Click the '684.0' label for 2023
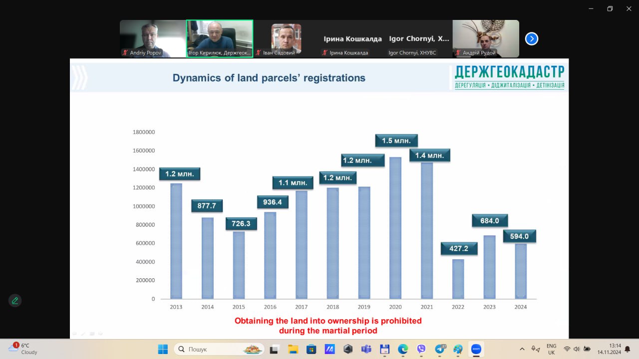Image resolution: width=639 pixels, height=359 pixels. coord(490,220)
